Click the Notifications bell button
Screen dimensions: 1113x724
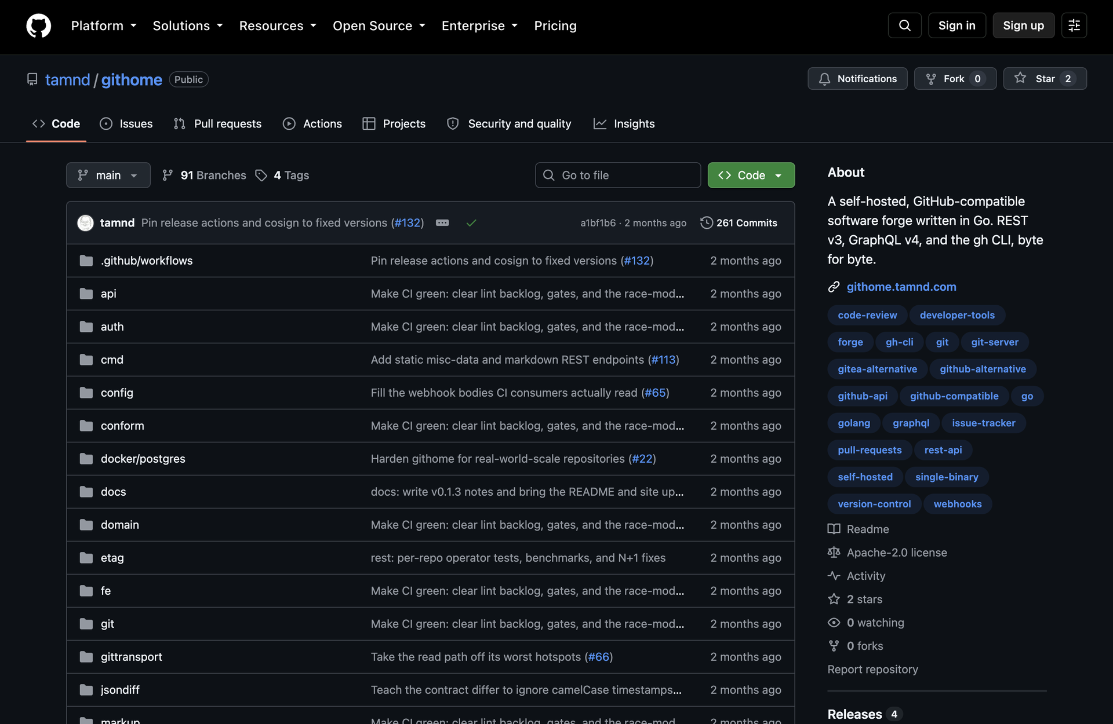[x=857, y=79]
